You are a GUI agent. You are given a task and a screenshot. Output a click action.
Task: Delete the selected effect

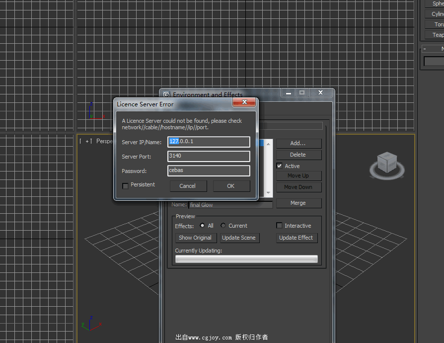tap(299, 155)
